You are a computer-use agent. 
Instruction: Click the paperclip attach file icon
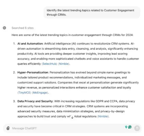(x=8, y=128)
